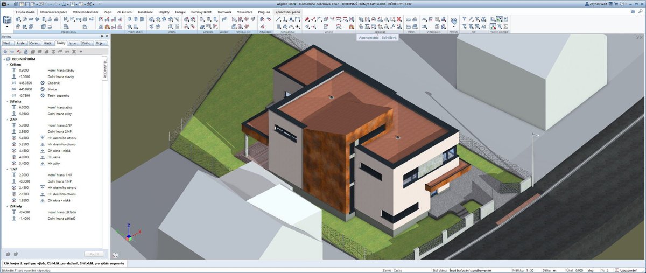Select the Horní hrana atiky value 6.7000
Viewport: 646px width, 273px height.
click(x=24, y=107)
